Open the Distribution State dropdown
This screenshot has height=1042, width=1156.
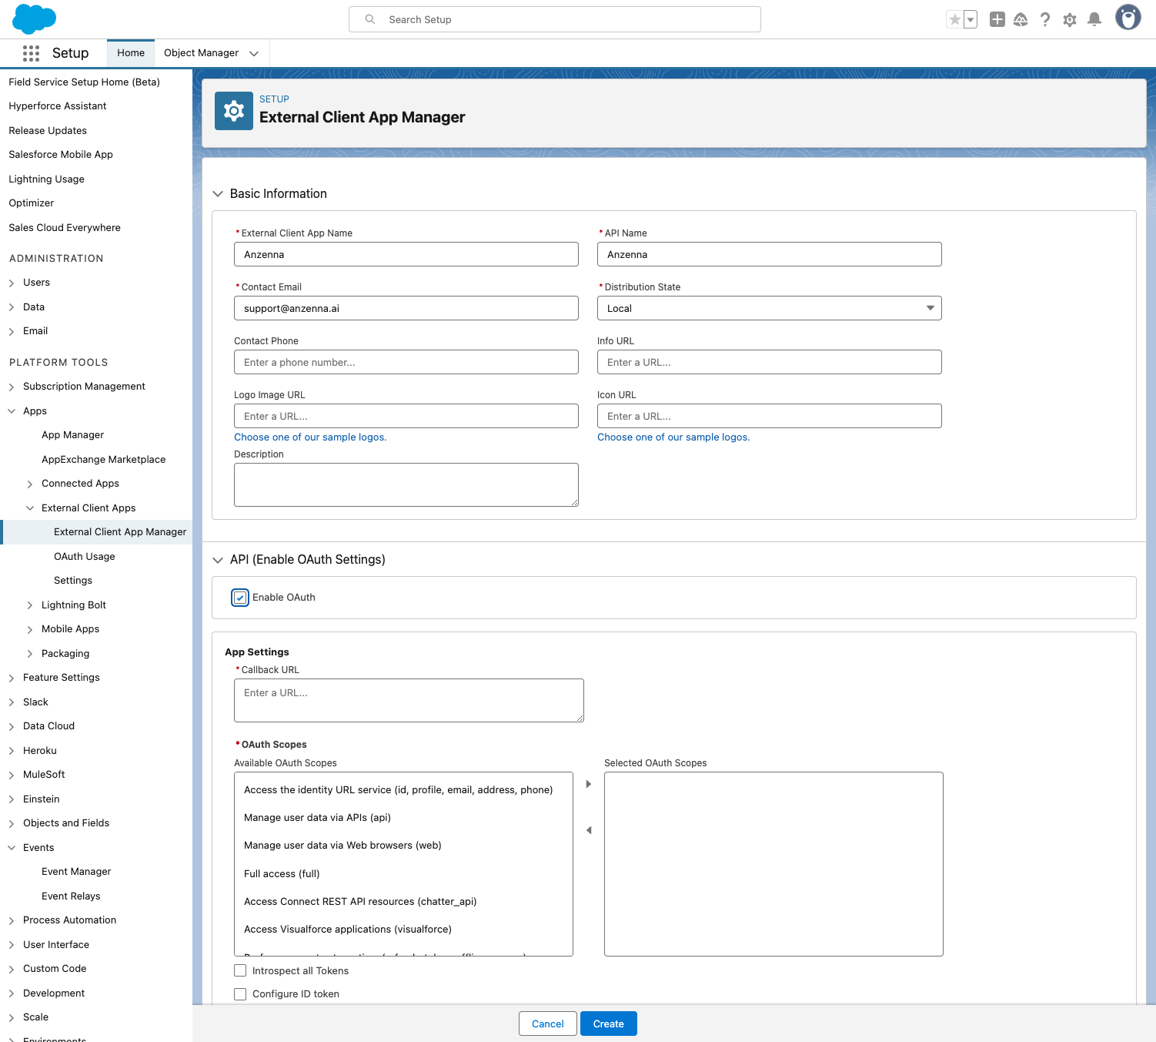click(x=769, y=308)
